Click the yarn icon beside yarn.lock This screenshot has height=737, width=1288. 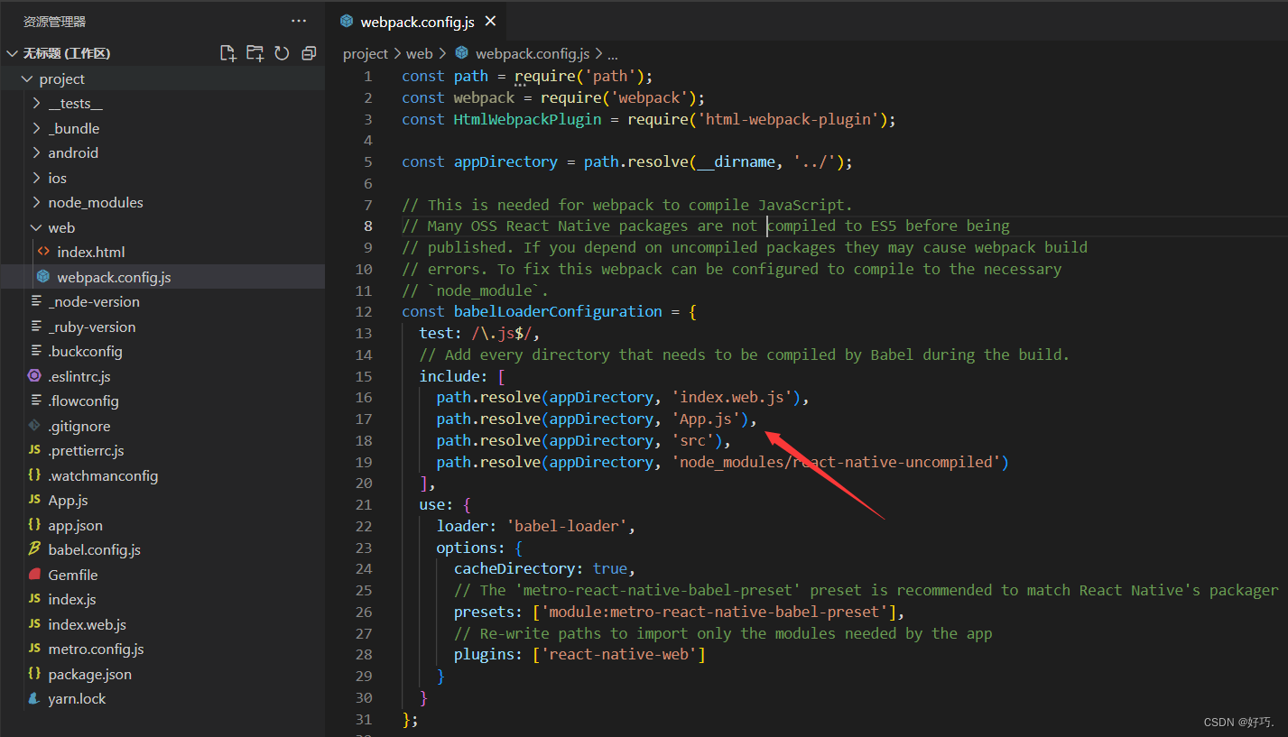tap(34, 698)
